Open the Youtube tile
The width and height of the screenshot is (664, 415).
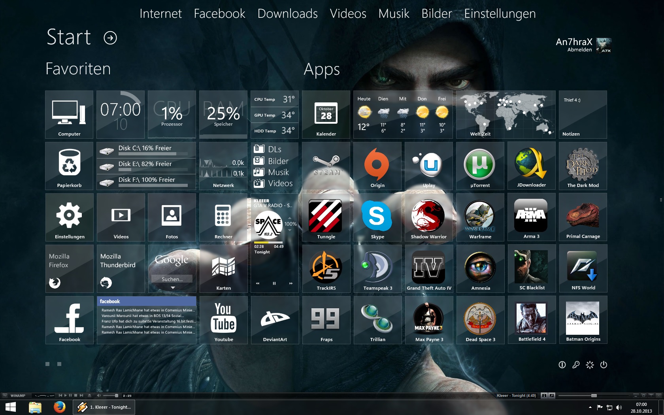(x=223, y=320)
